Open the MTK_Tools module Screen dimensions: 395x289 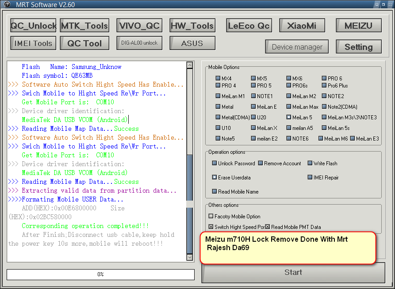tap(84, 26)
